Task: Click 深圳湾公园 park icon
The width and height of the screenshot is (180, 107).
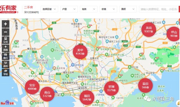Action: pyautogui.click(x=62, y=95)
